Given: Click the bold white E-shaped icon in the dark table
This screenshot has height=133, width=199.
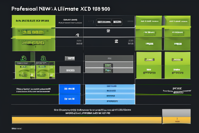Looking at the screenshot, I should (116, 41).
